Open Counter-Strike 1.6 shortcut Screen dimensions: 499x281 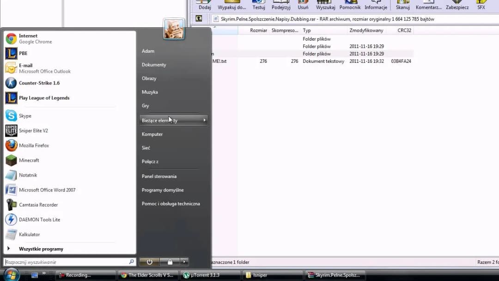pyautogui.click(x=39, y=83)
